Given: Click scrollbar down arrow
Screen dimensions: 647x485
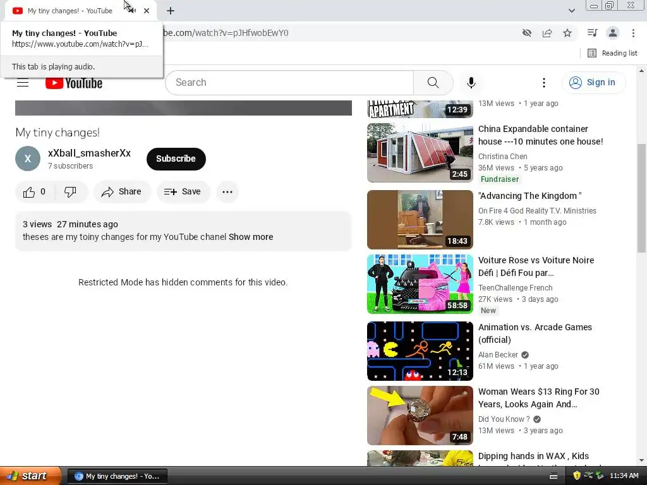Looking at the screenshot, I should coord(641,460).
